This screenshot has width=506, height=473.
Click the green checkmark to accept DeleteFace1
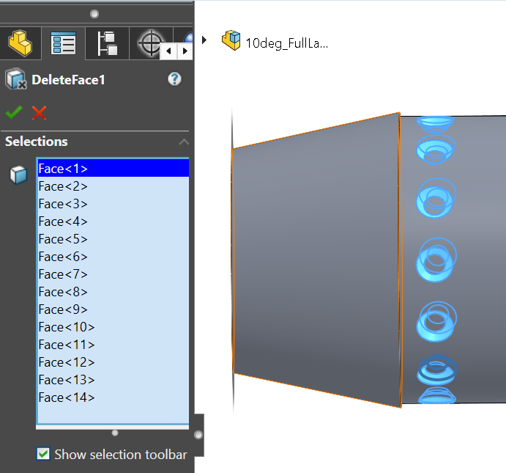coord(13,112)
